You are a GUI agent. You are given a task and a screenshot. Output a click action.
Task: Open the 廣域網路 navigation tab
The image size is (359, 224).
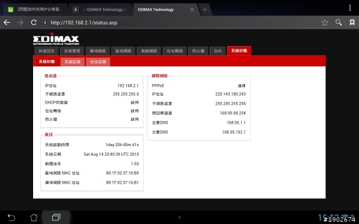tap(98, 51)
